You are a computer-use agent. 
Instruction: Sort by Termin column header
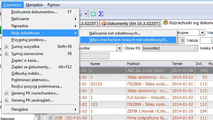point(183,64)
